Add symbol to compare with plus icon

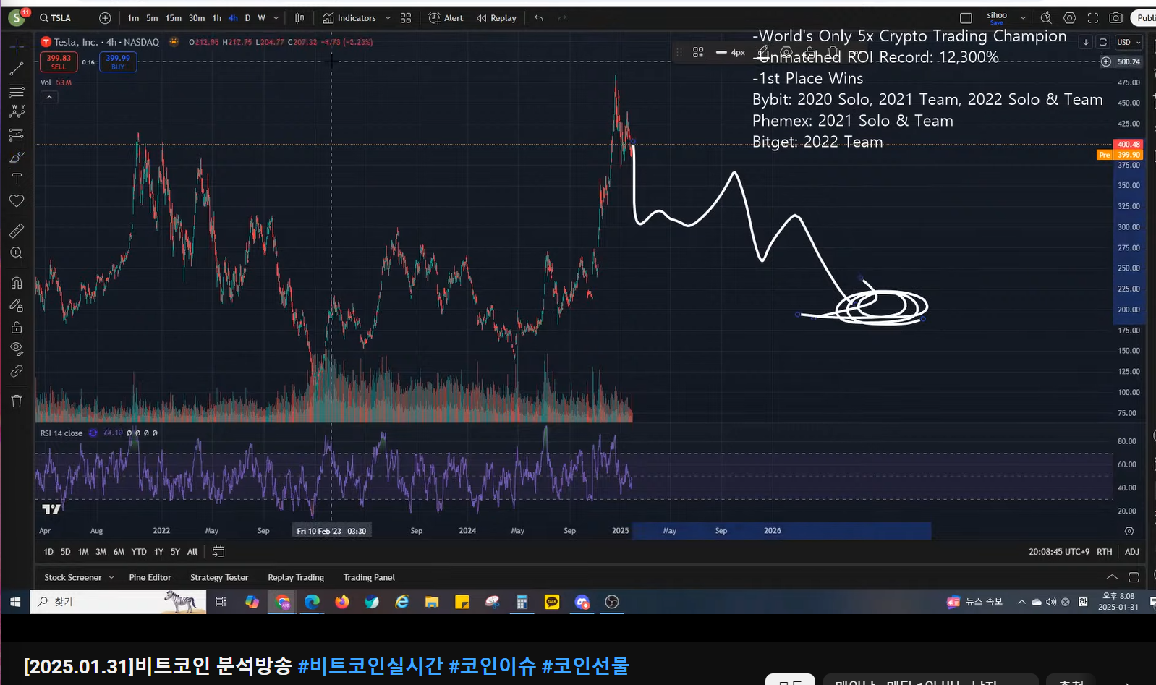[x=105, y=18]
